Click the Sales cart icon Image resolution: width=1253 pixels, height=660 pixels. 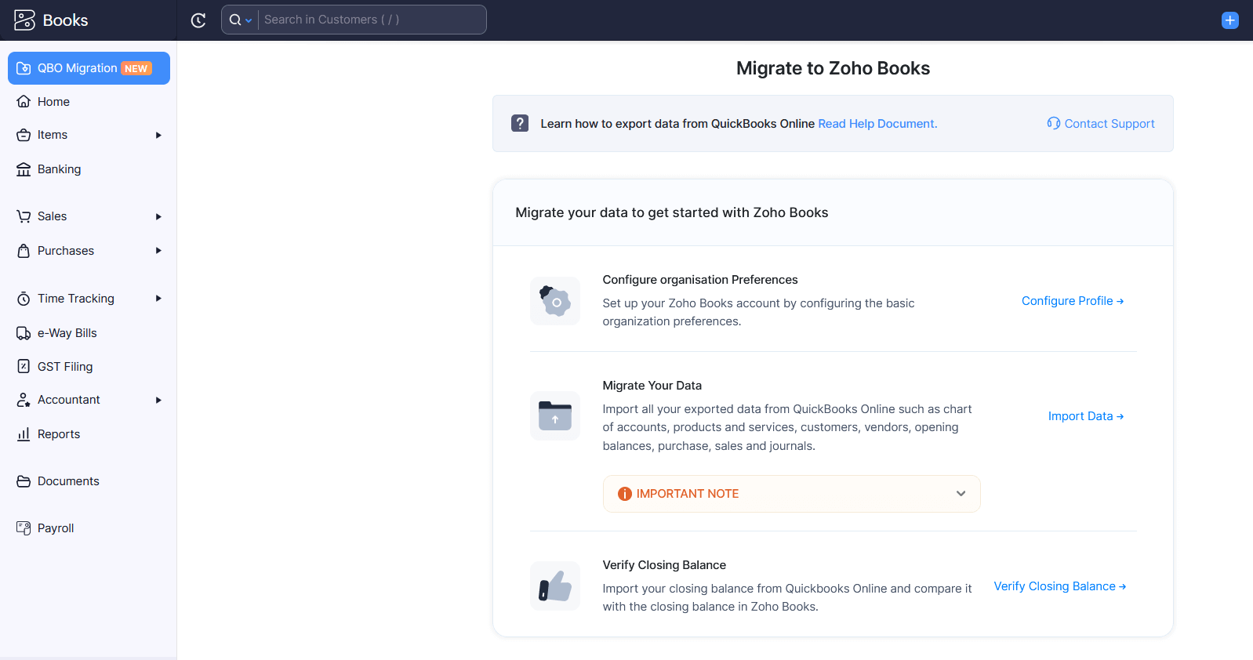(x=24, y=216)
